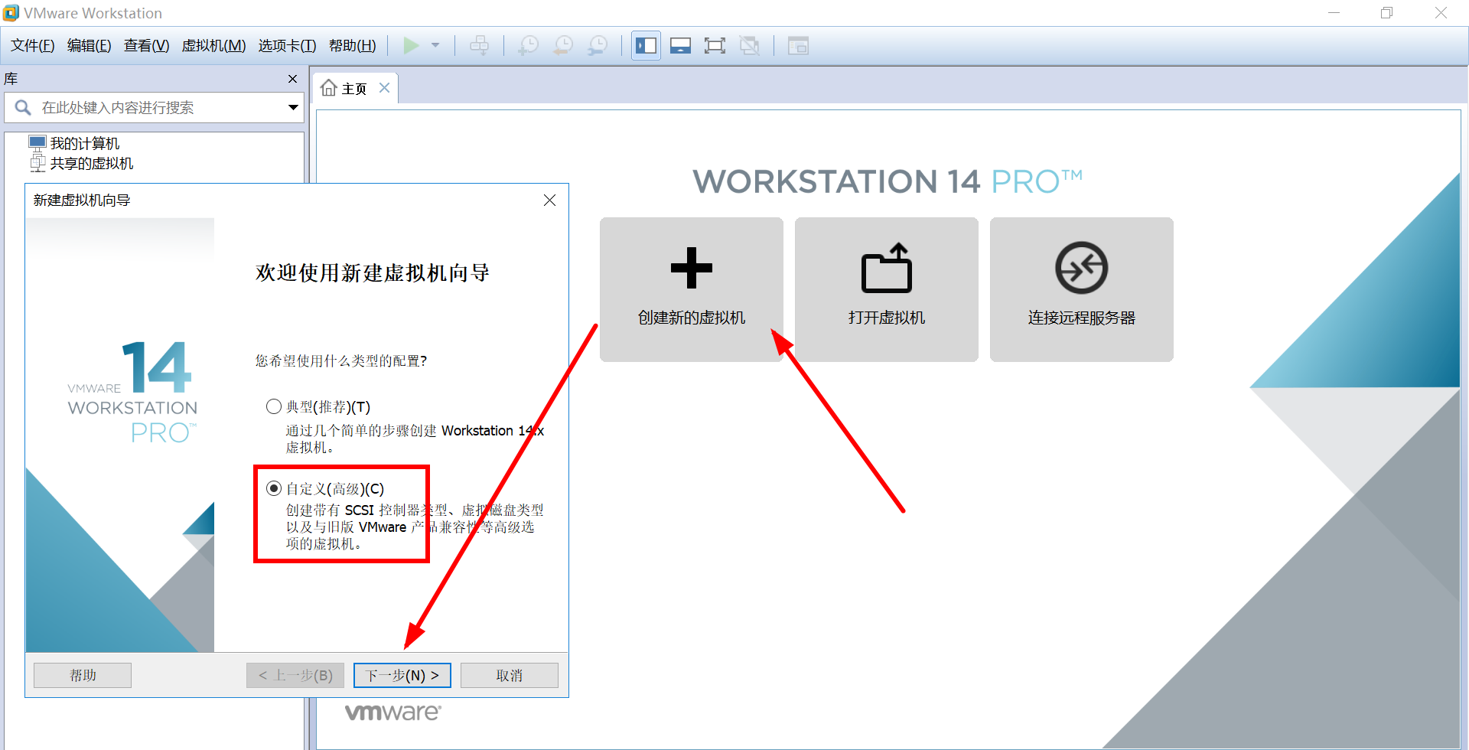This screenshot has width=1469, height=750.
Task: Open the 文件(F) menu
Action: coord(32,46)
